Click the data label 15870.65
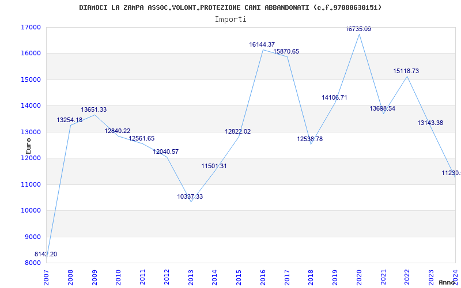The height and width of the screenshot is (288, 461). click(x=286, y=51)
